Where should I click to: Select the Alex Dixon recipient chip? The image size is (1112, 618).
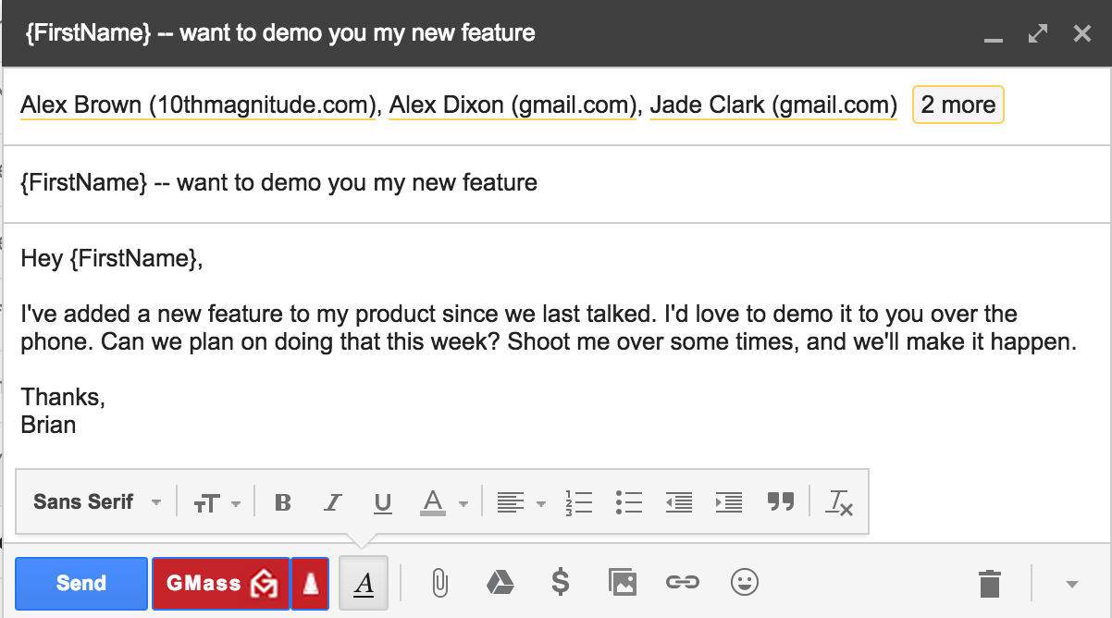pyautogui.click(x=513, y=105)
